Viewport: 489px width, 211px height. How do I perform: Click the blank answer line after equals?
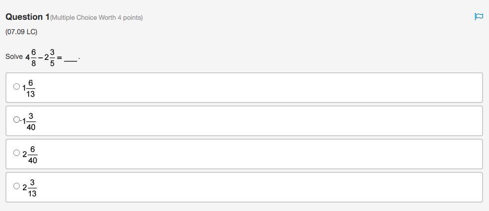tap(70, 59)
